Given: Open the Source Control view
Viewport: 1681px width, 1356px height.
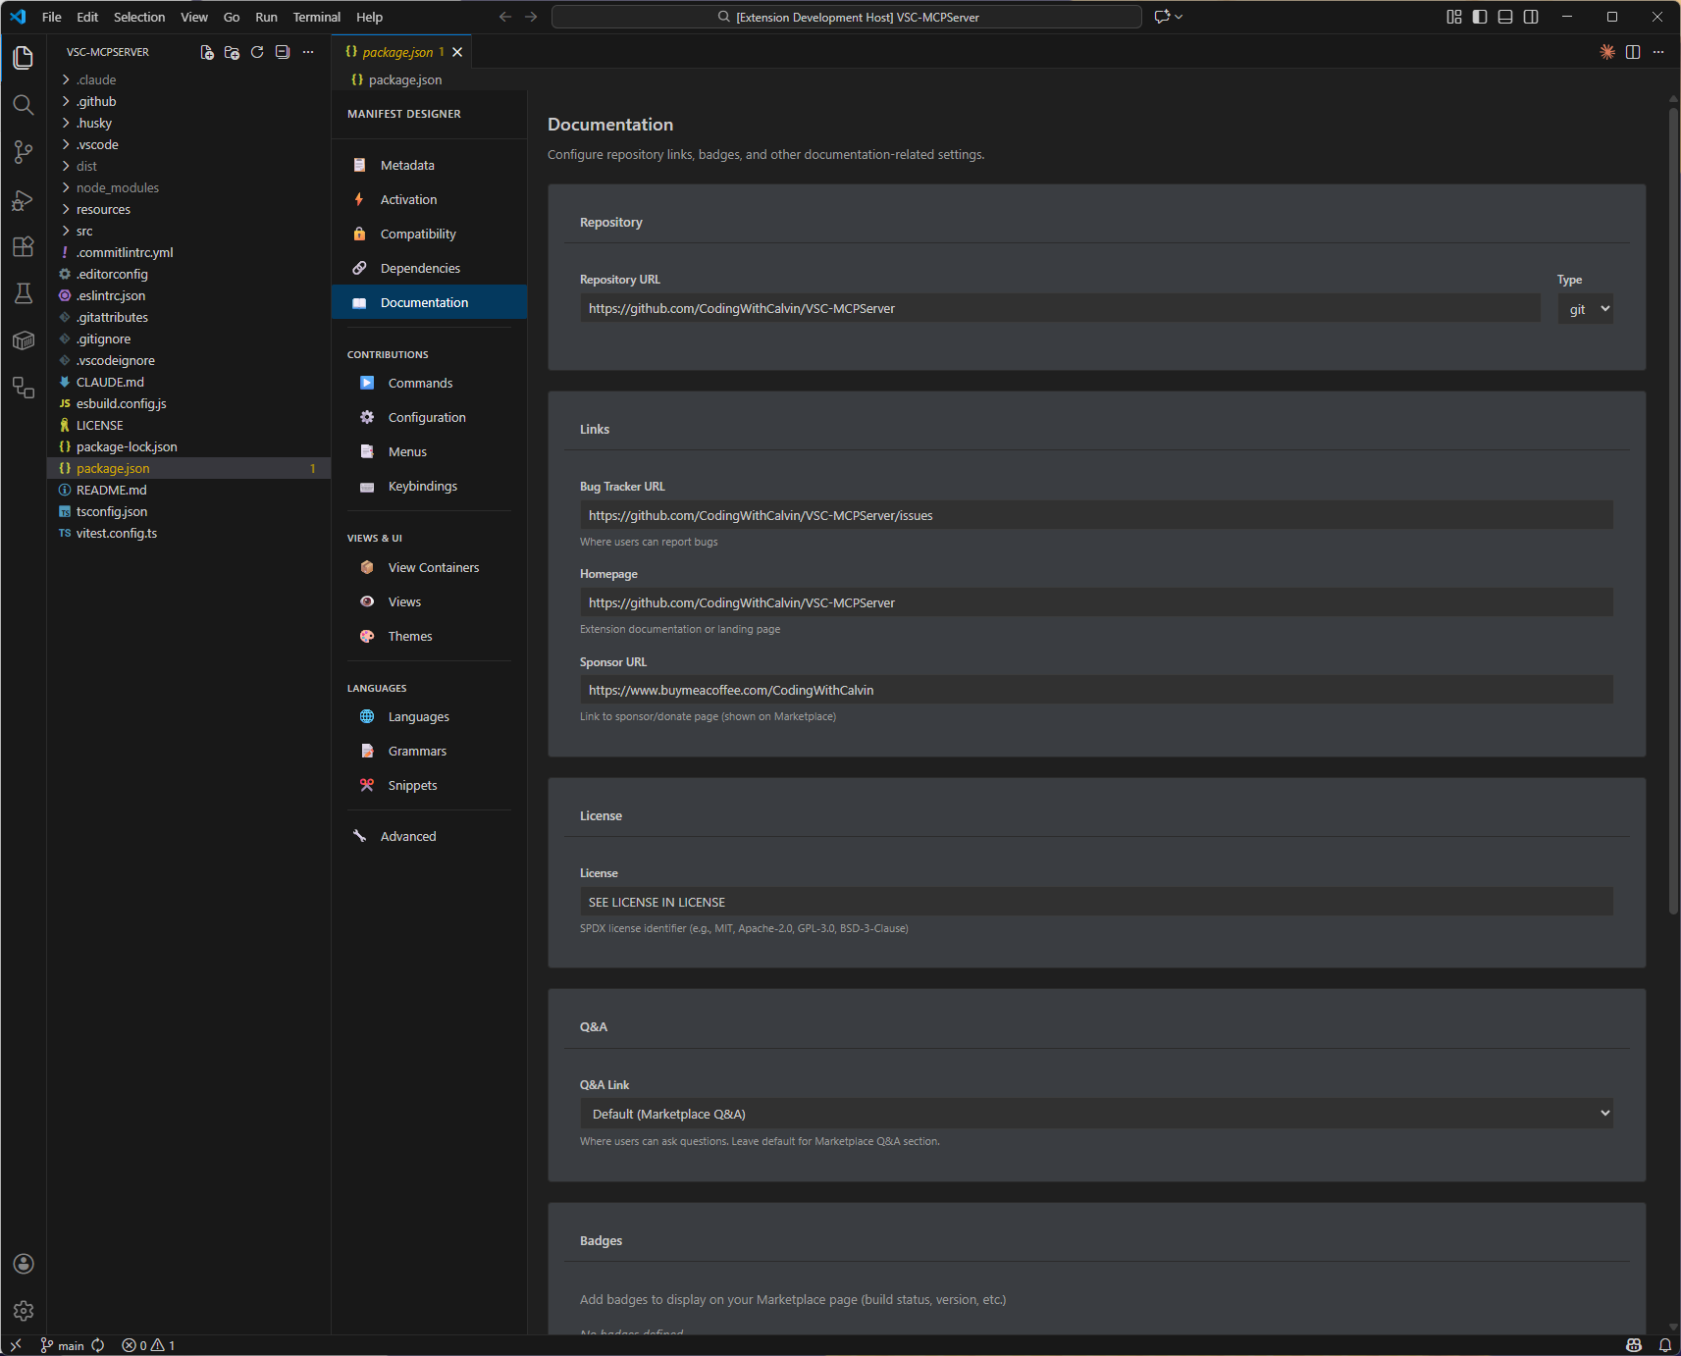Looking at the screenshot, I should (24, 152).
